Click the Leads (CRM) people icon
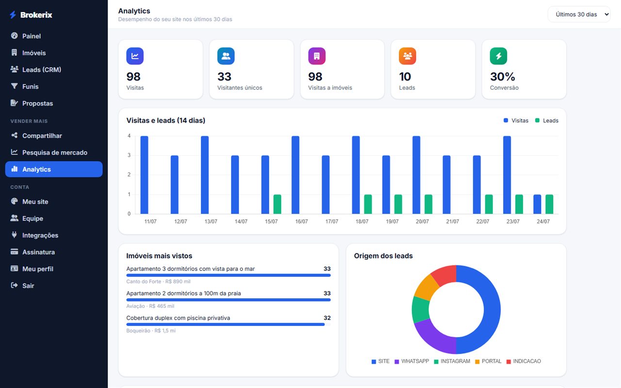The image size is (621, 388). pyautogui.click(x=14, y=69)
